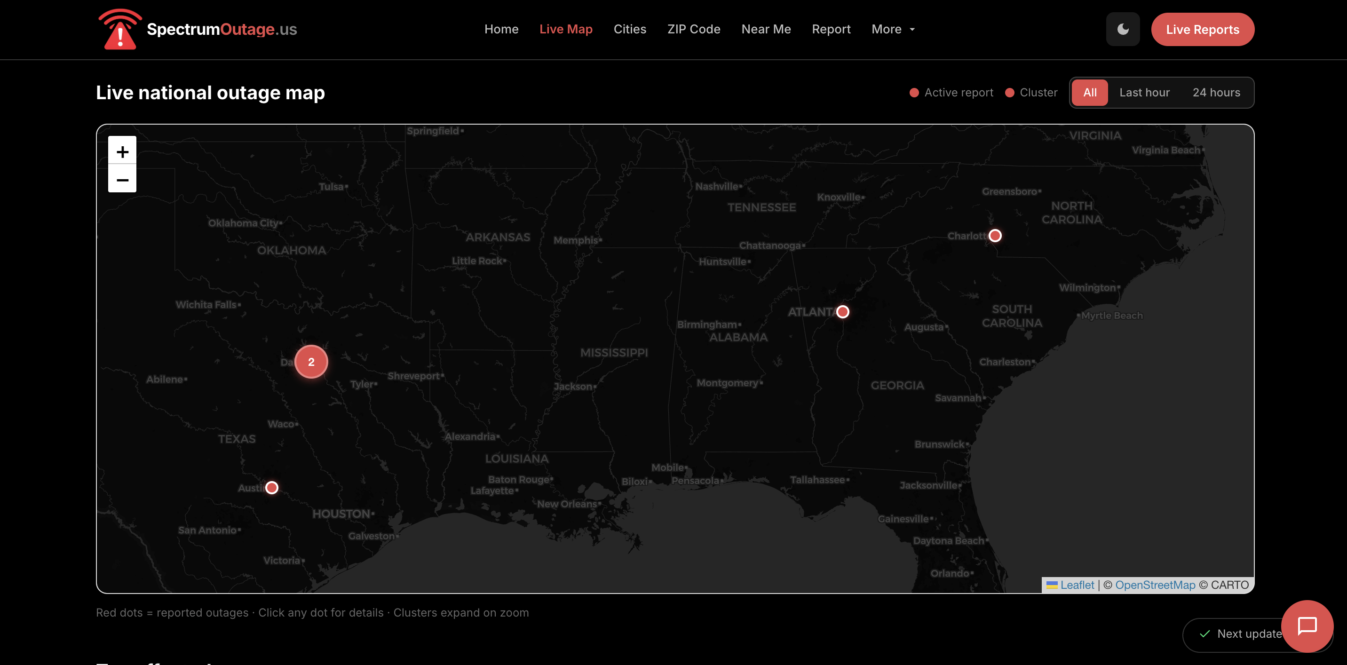Viewport: 1347px width, 665px height.
Task: Open the Report page
Action: (x=831, y=29)
